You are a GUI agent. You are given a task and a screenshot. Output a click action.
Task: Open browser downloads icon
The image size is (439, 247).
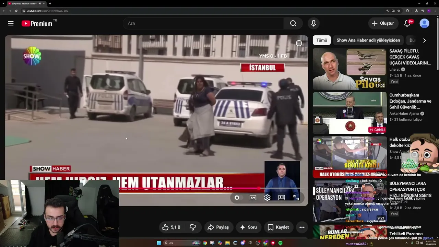(416, 11)
